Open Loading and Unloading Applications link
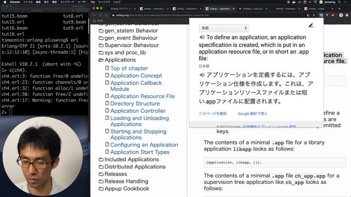Image resolution: width=351 pixels, height=197 pixels. point(139,121)
